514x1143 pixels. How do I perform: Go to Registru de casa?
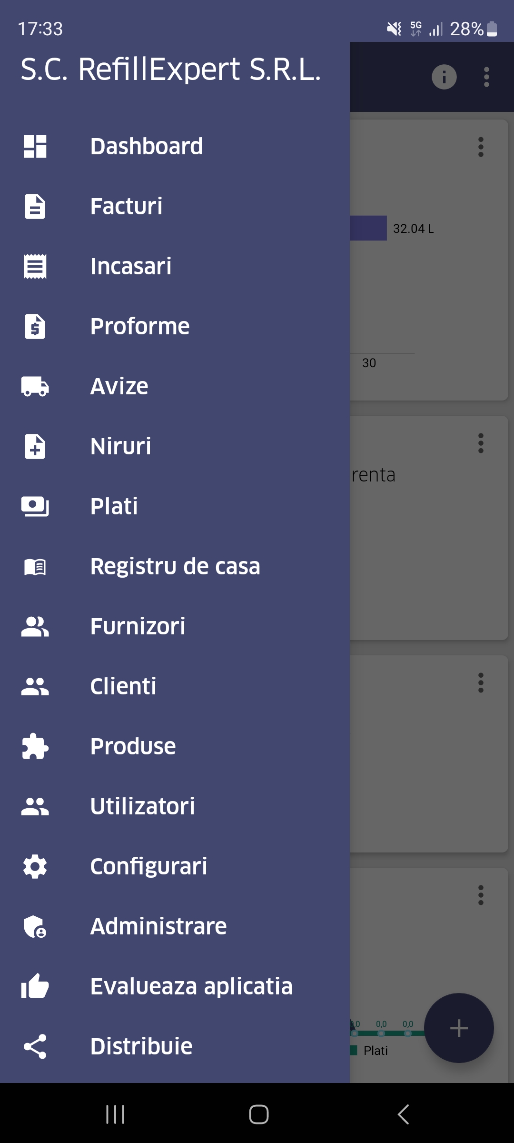pos(175,566)
